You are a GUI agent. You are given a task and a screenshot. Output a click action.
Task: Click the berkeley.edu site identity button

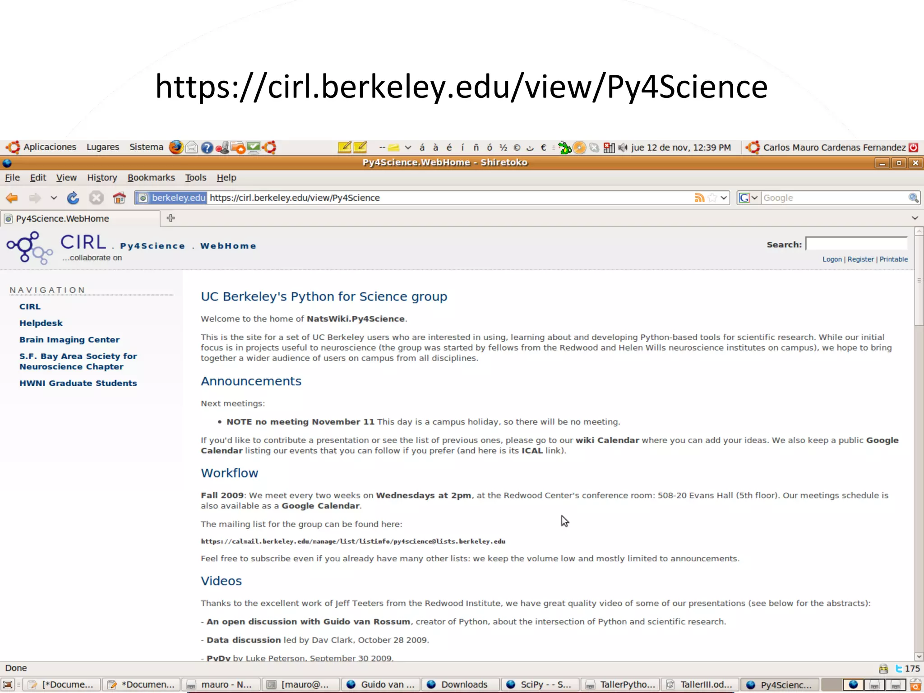172,198
